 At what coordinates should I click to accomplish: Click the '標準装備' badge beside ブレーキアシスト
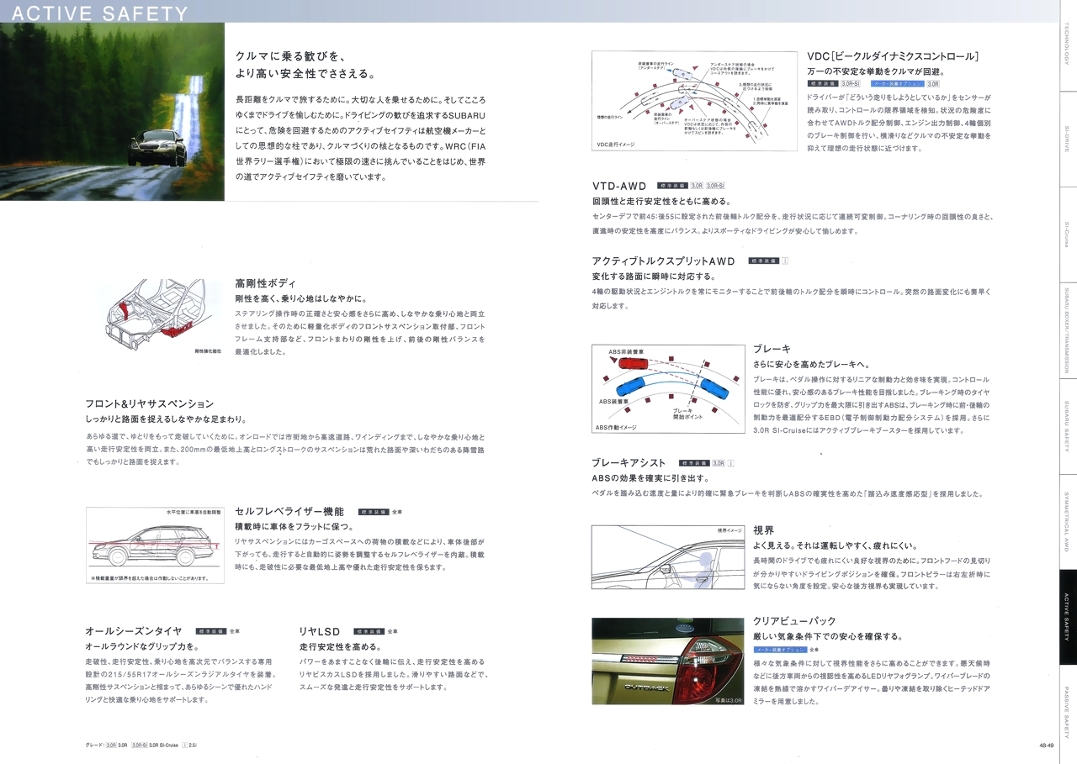click(x=693, y=463)
